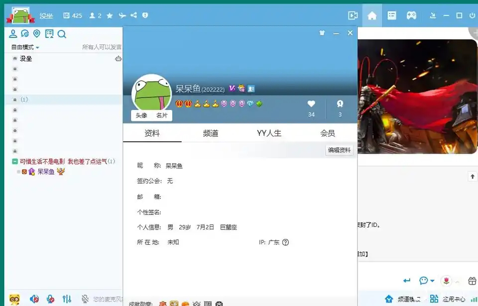Click the frog channel logo in the title bar
Viewport: 478px width, 306px height.
pos(21,15)
